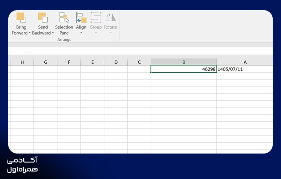Click the Bring Forward icon
This screenshot has width=281, height=179.
[x=21, y=18]
